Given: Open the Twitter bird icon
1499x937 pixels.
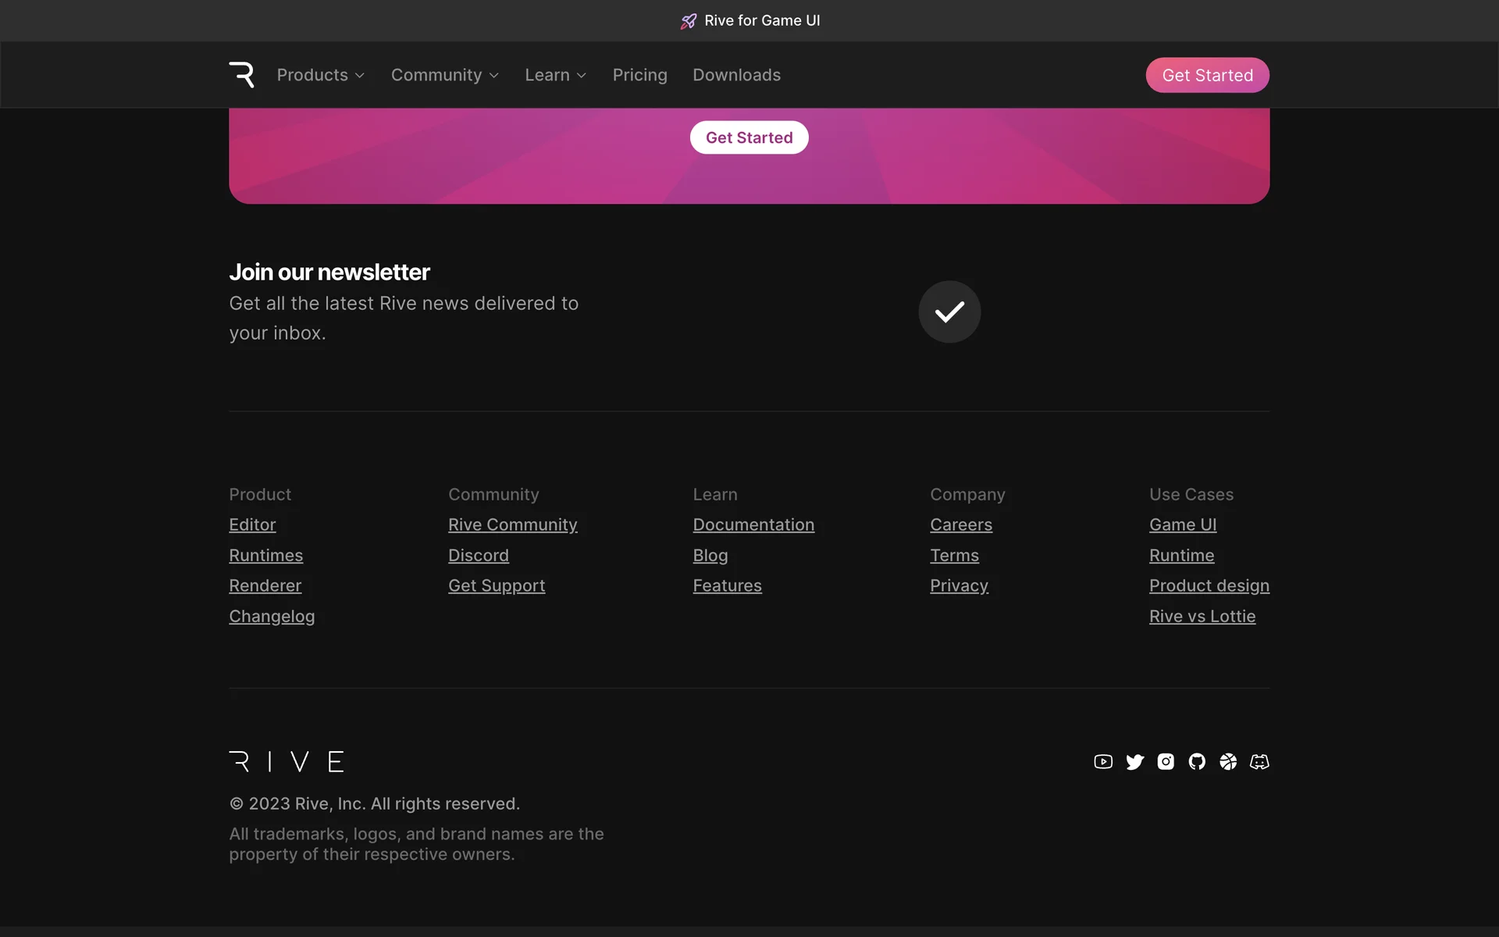Looking at the screenshot, I should [1134, 761].
